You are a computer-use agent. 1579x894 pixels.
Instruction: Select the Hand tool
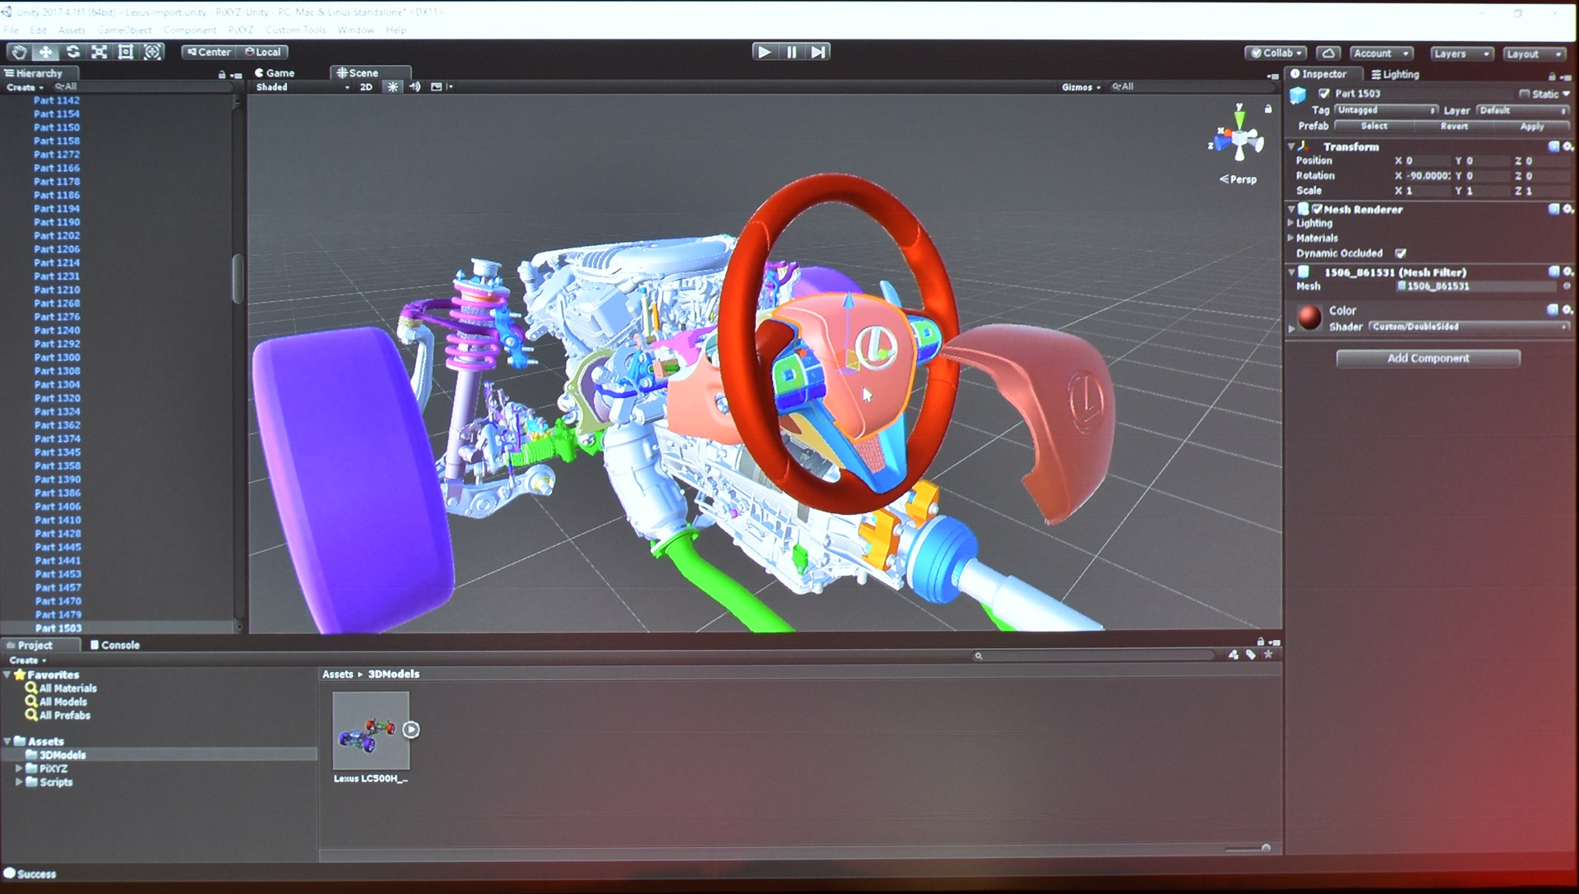18,52
